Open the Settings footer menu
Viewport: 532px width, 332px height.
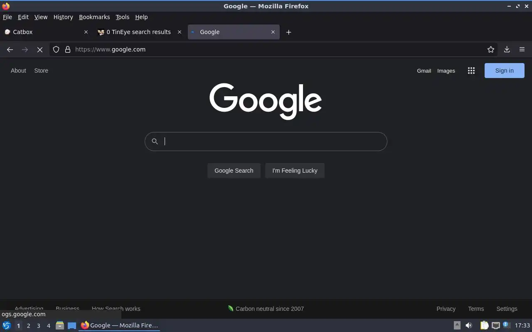[x=507, y=309]
